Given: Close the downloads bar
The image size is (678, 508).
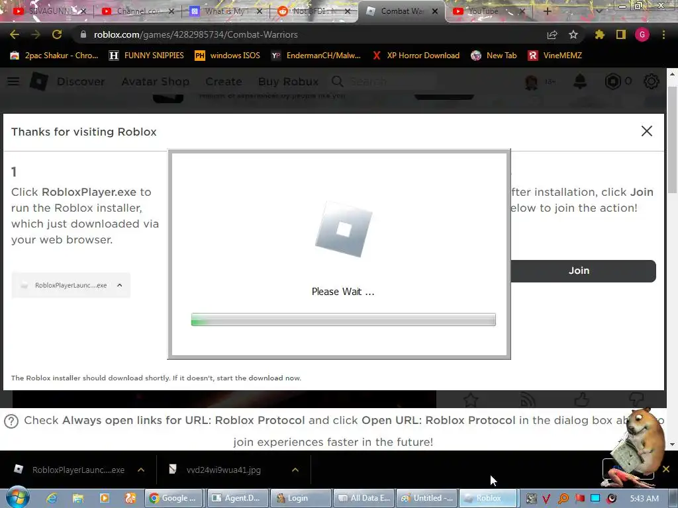Looking at the screenshot, I should (666, 469).
